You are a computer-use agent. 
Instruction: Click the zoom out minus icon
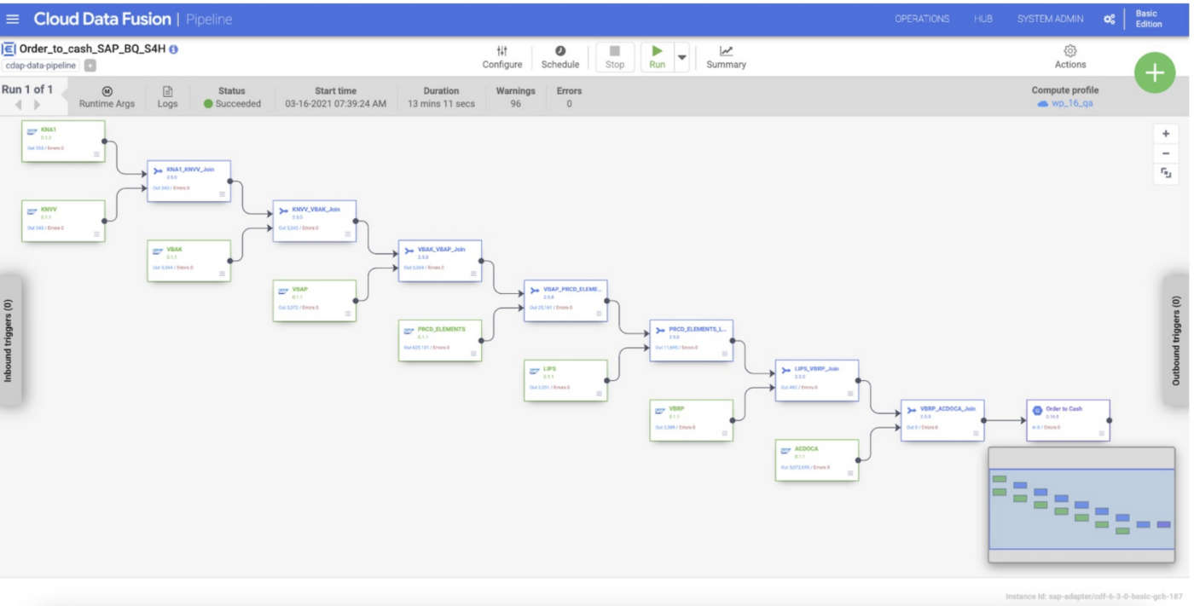(1166, 152)
